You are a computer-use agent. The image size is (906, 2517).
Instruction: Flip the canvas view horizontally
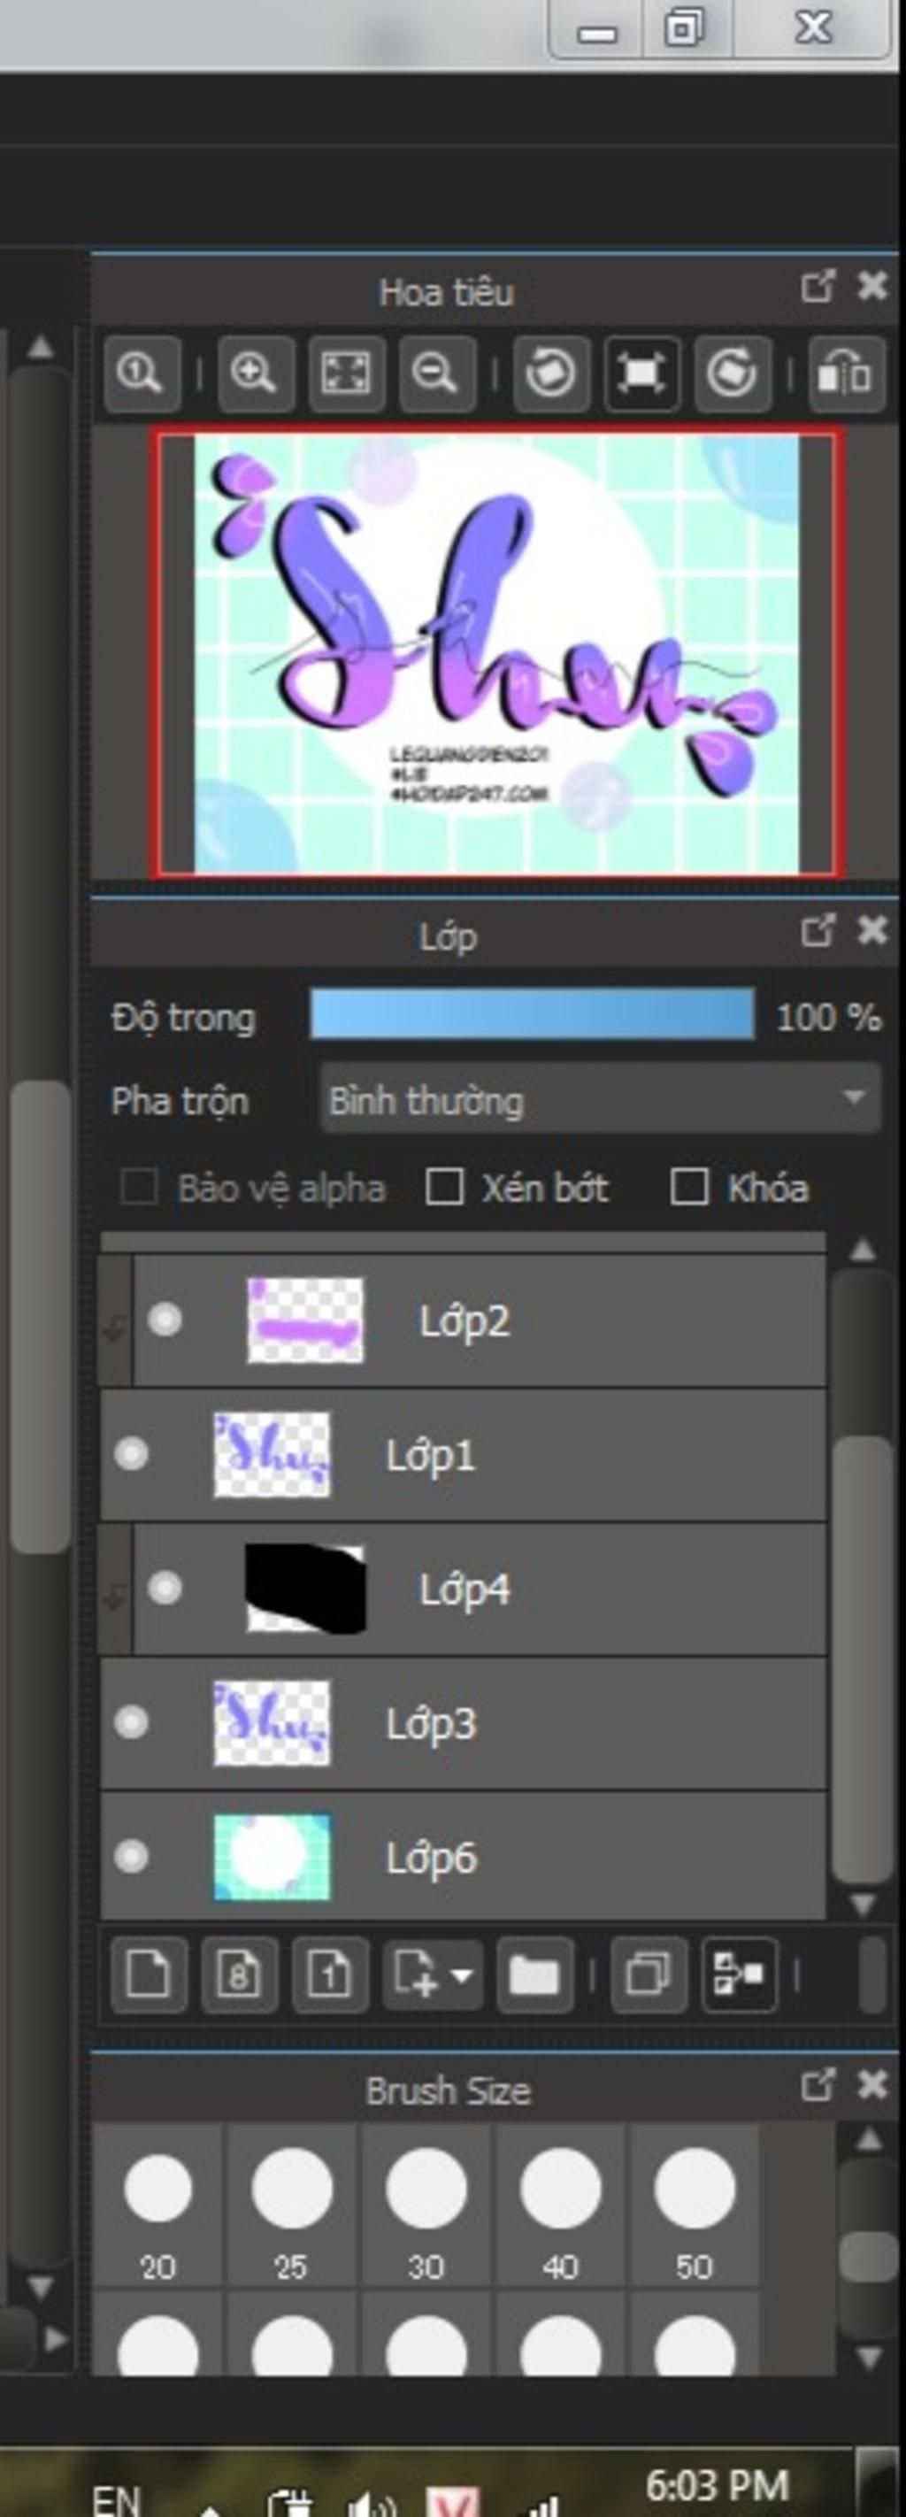tap(846, 373)
